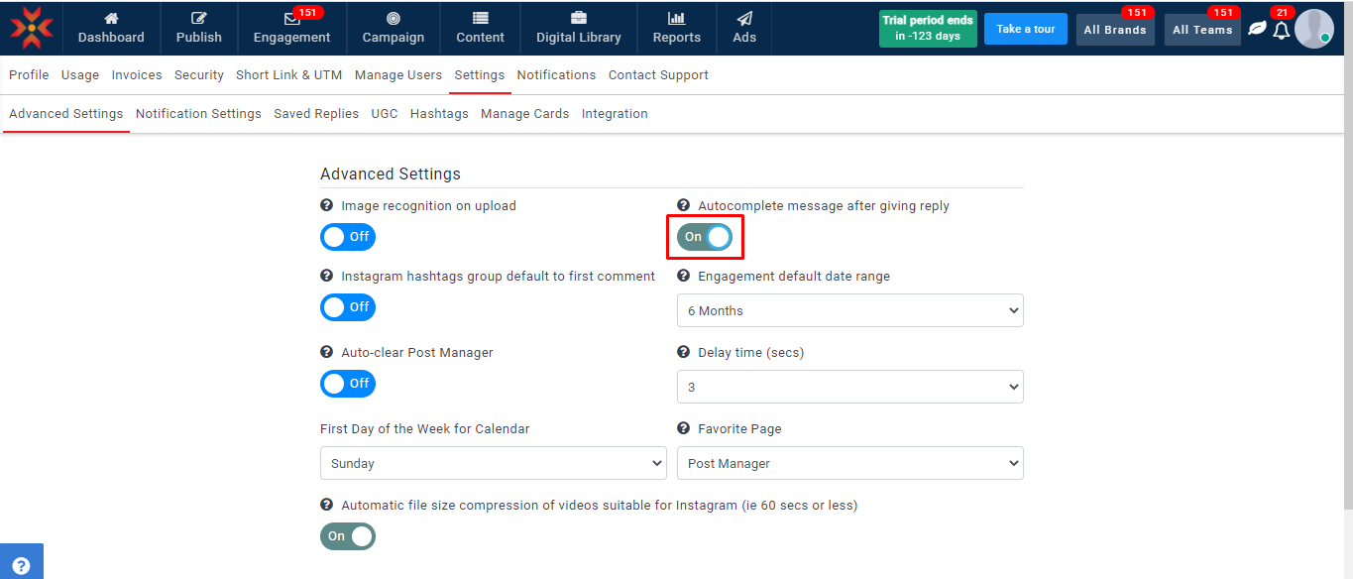Open Engagement inbox icon
Screen dimensions: 1353x579
291,18
